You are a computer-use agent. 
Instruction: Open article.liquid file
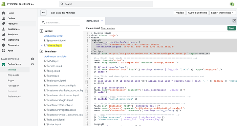coord(55,66)
